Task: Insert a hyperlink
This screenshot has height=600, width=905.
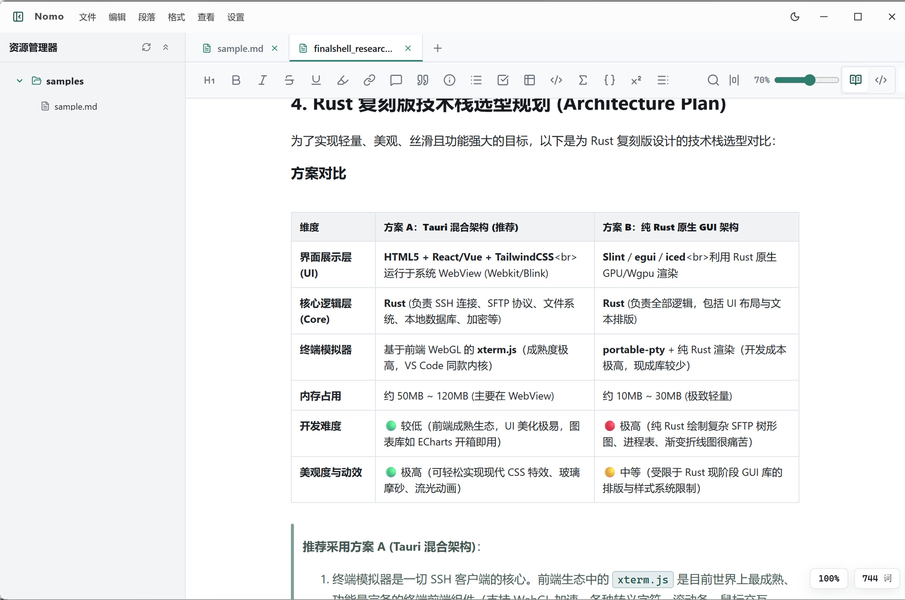Action: (x=370, y=80)
